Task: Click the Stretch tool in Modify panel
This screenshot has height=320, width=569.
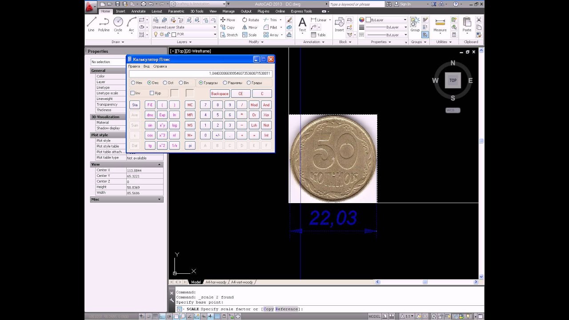Action: [x=229, y=35]
